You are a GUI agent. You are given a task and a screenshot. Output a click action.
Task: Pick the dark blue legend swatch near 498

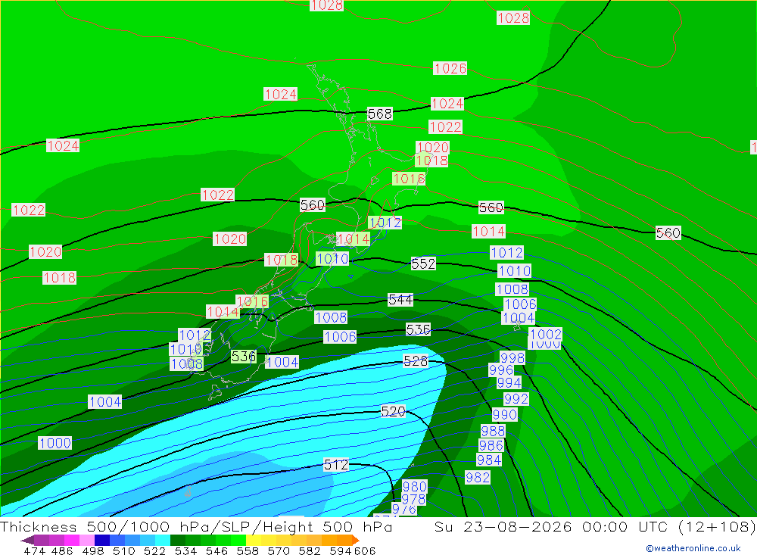102,540
